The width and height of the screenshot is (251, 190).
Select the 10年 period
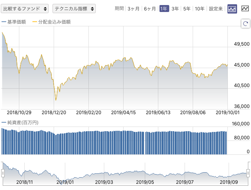(200, 9)
